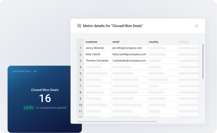Select row number 1 header
Screen dimensions: 217x133
[80, 48]
